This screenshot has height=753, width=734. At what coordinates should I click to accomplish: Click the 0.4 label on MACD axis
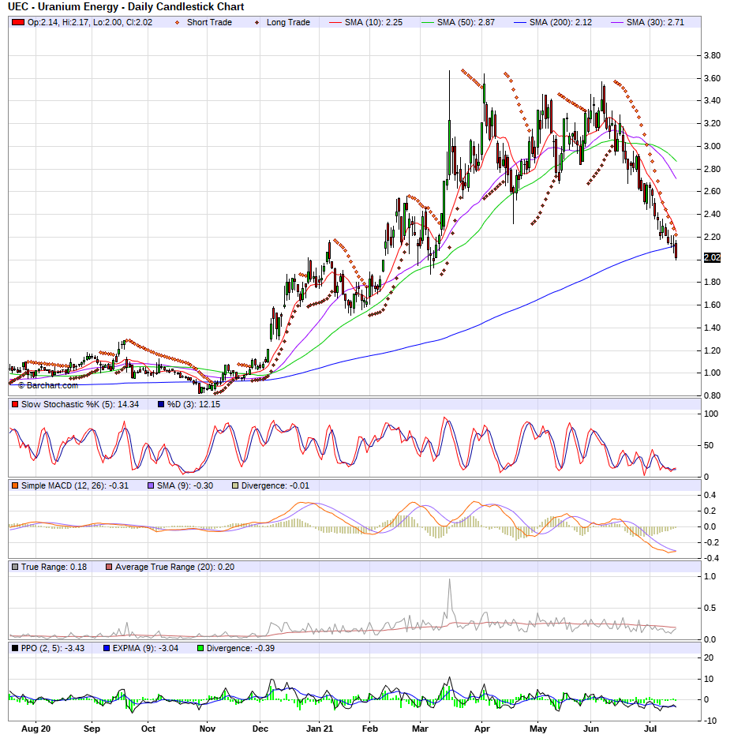coord(710,495)
